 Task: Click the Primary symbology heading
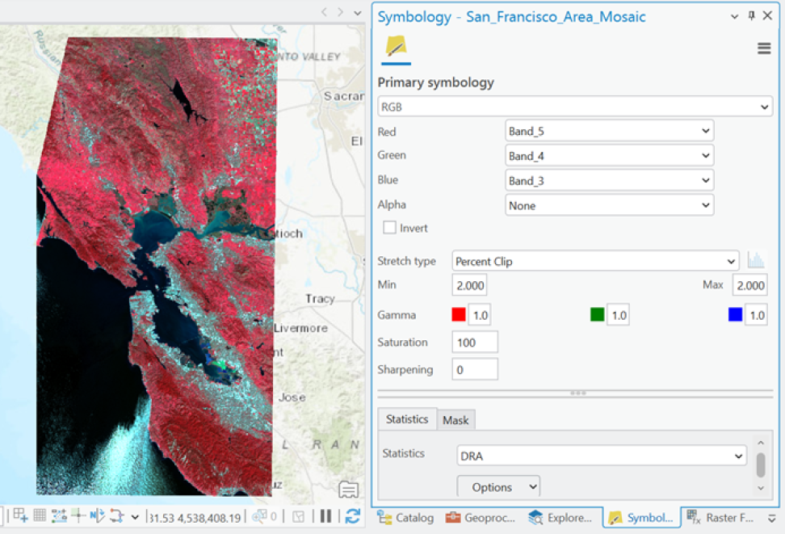(435, 82)
